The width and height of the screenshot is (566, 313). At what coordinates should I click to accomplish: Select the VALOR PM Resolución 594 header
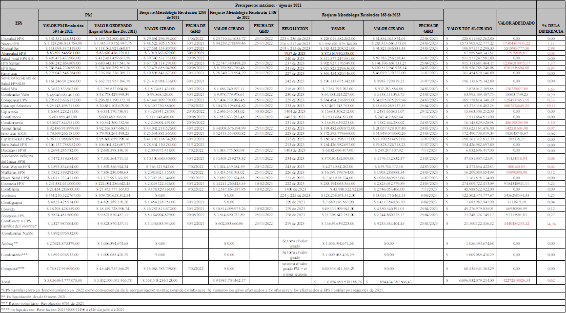64,29
